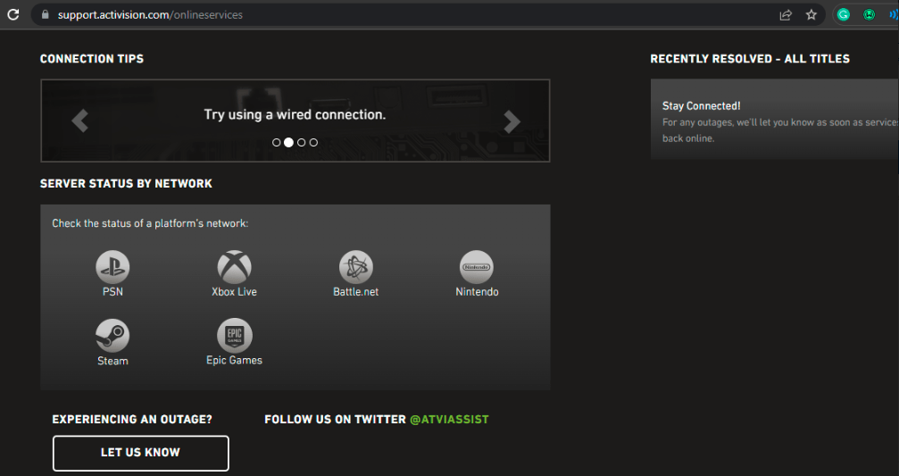The image size is (899, 476).
Task: Click the Epic Games text label
Action: coord(234,360)
